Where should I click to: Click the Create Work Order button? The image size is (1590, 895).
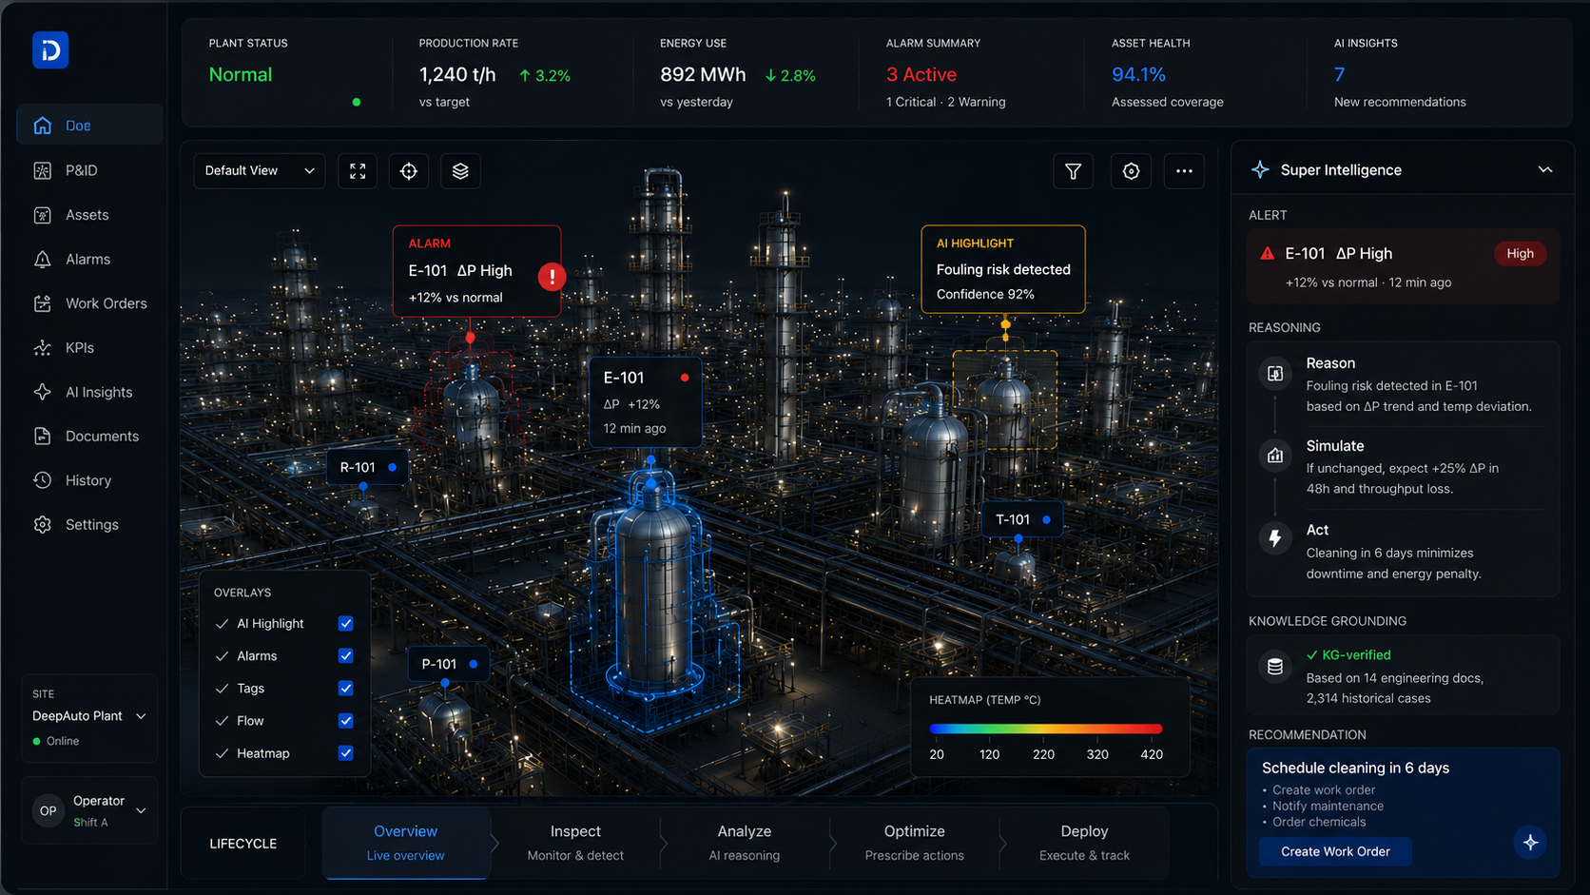tap(1335, 851)
